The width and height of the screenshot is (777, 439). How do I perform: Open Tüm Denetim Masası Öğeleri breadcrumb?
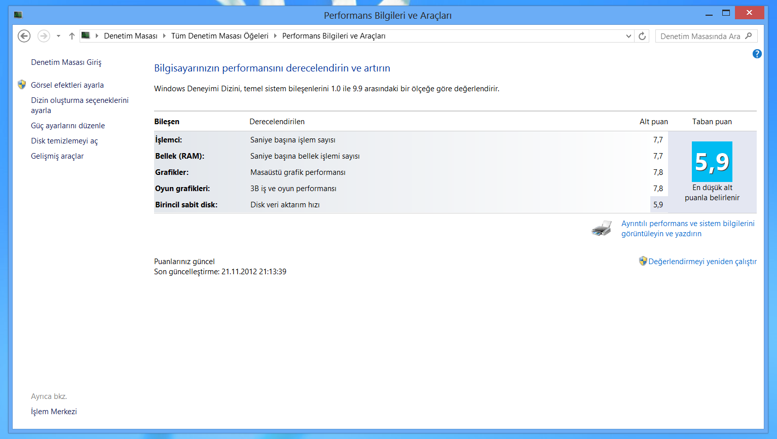coord(220,36)
